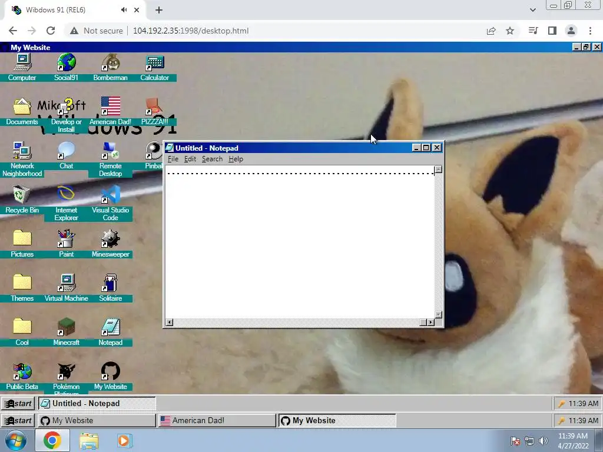Launch the Paint desktop icon
The image size is (603, 452).
pos(66,244)
